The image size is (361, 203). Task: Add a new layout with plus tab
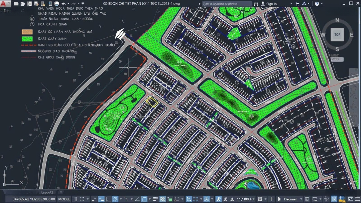[61, 192]
